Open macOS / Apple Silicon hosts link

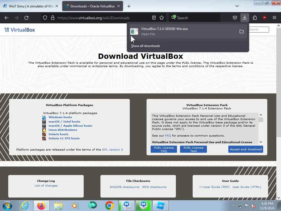pyautogui.click(x=70, y=126)
